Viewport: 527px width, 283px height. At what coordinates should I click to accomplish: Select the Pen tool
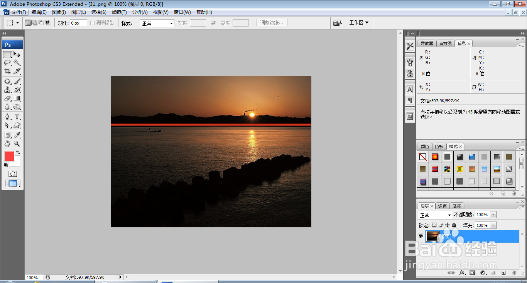[8, 117]
